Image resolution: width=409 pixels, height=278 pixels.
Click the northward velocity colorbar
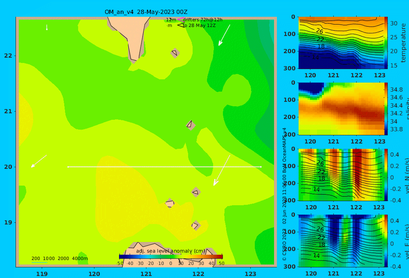pos(386,175)
